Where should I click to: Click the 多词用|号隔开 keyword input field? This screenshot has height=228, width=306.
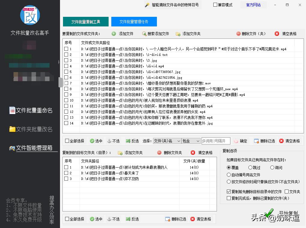(x=216, y=141)
